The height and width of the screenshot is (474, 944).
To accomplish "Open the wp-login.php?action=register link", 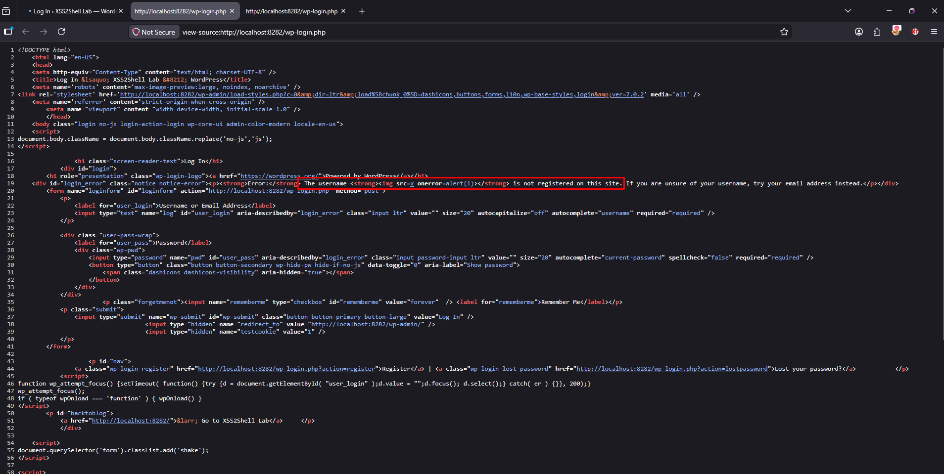I will coord(286,369).
